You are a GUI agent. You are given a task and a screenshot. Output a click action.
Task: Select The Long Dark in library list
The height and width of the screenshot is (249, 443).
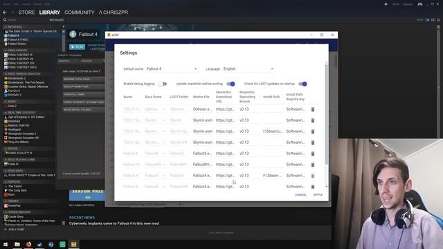(17, 191)
